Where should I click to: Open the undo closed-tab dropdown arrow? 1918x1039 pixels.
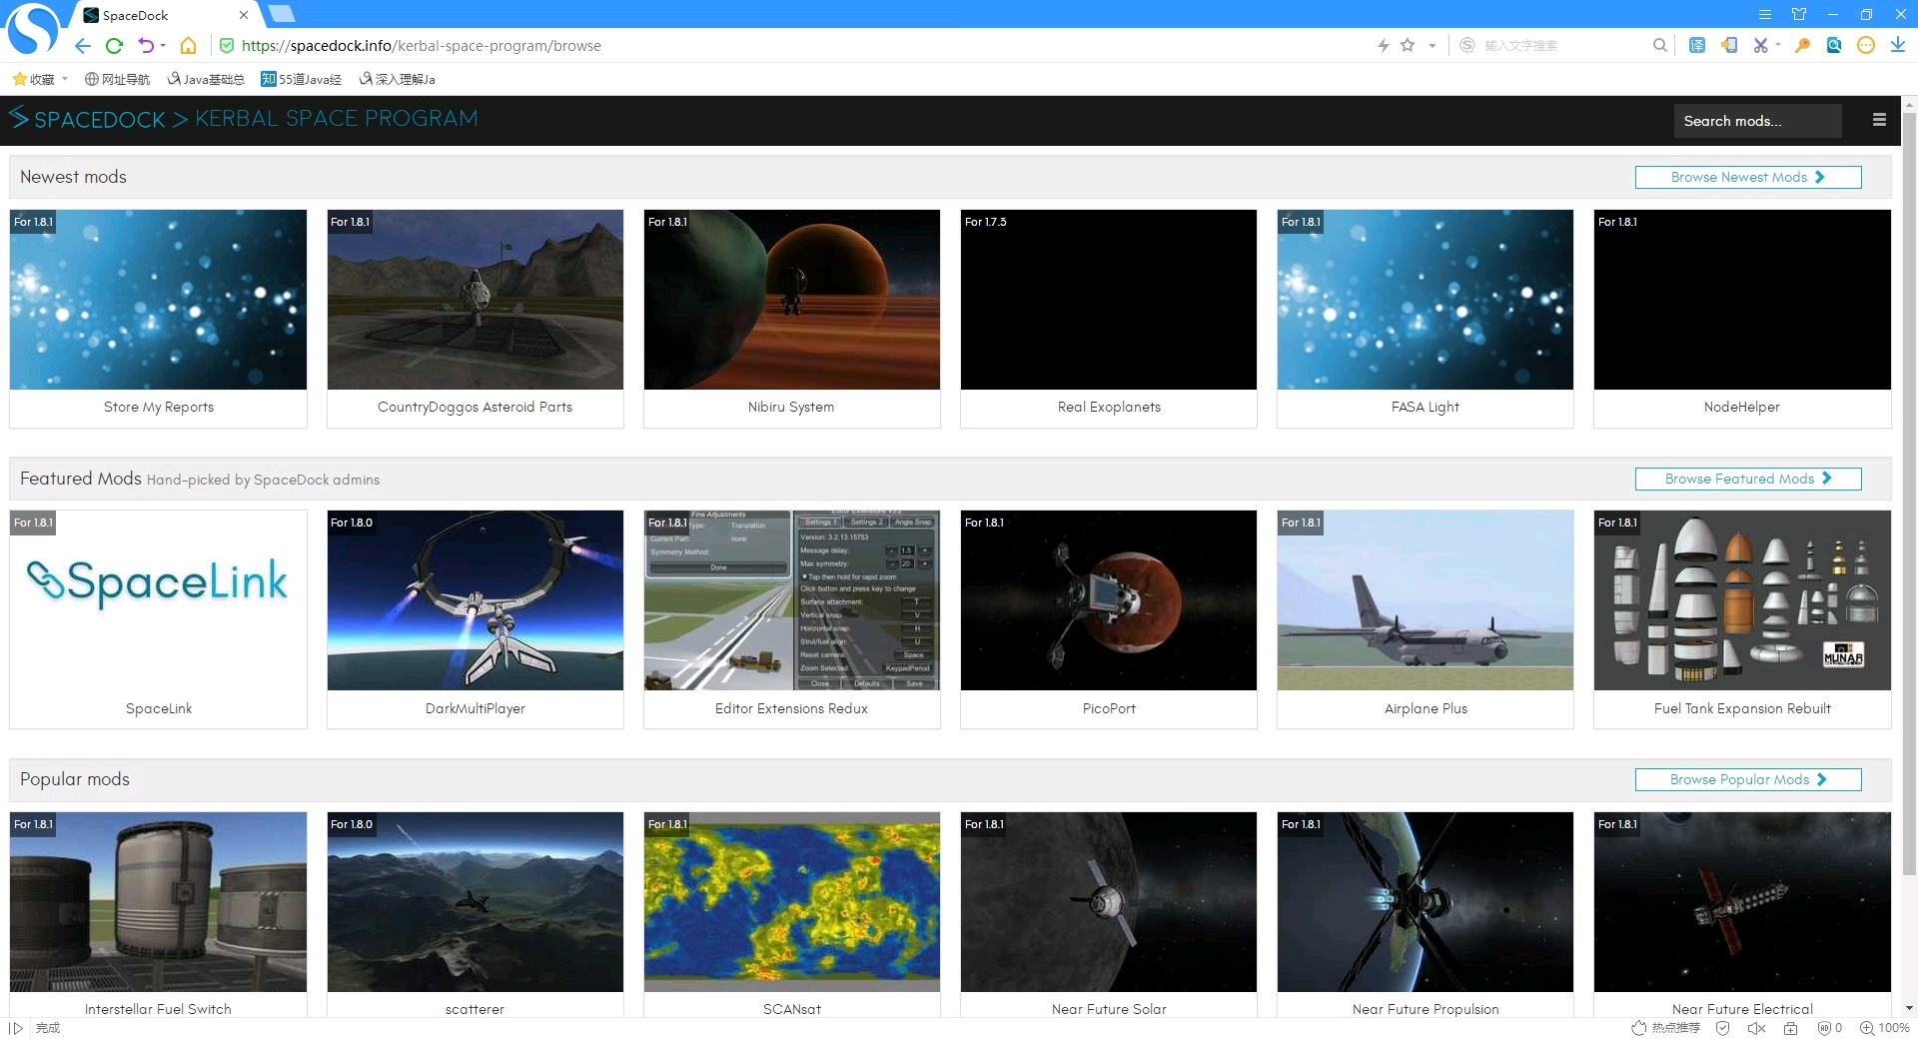point(163,46)
